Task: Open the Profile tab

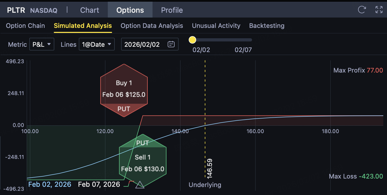Action: 172,10
